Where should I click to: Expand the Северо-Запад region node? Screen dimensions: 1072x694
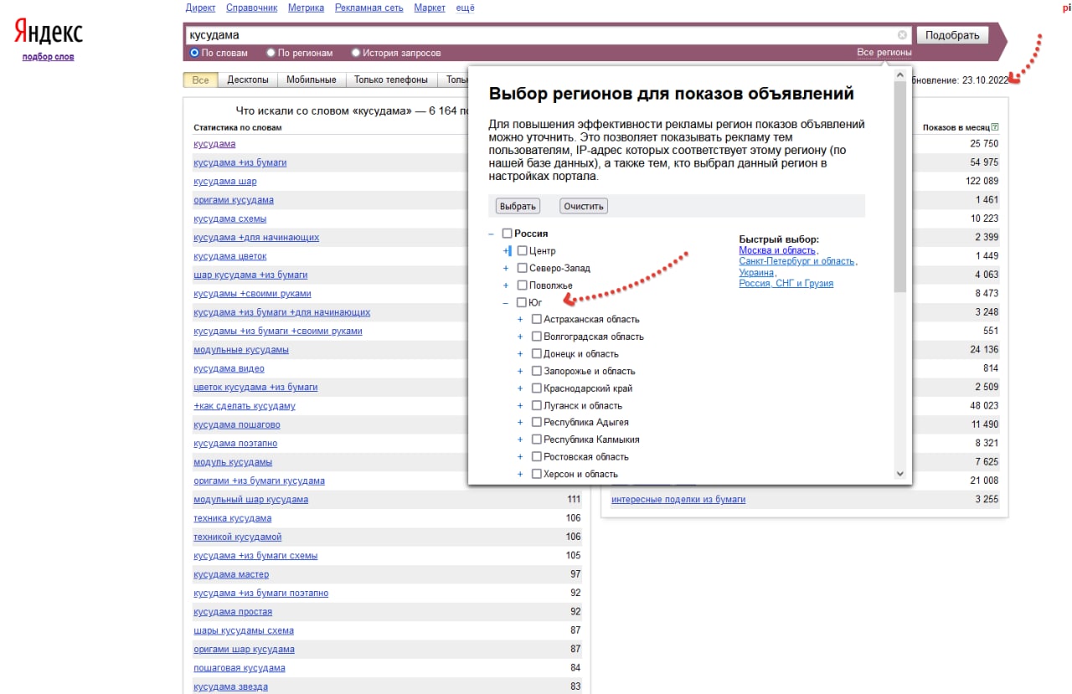(x=506, y=268)
